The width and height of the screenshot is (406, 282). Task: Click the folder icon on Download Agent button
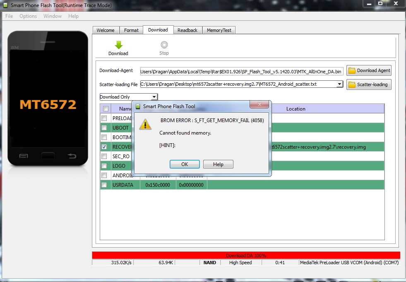[352, 70]
